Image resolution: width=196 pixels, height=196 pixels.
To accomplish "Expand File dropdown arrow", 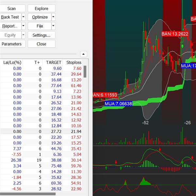I will pyautogui.click(x=53, y=26).
